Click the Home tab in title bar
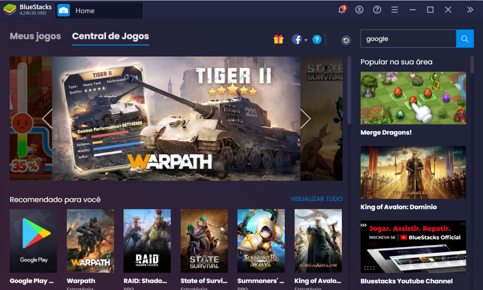The width and height of the screenshot is (483, 290). [99, 10]
